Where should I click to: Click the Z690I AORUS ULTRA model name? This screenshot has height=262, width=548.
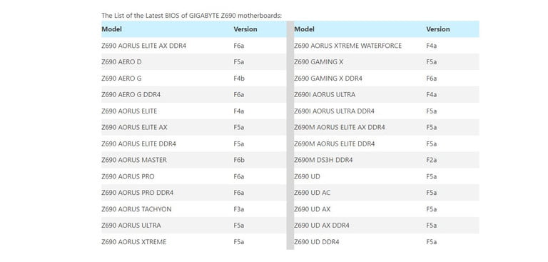(325, 94)
